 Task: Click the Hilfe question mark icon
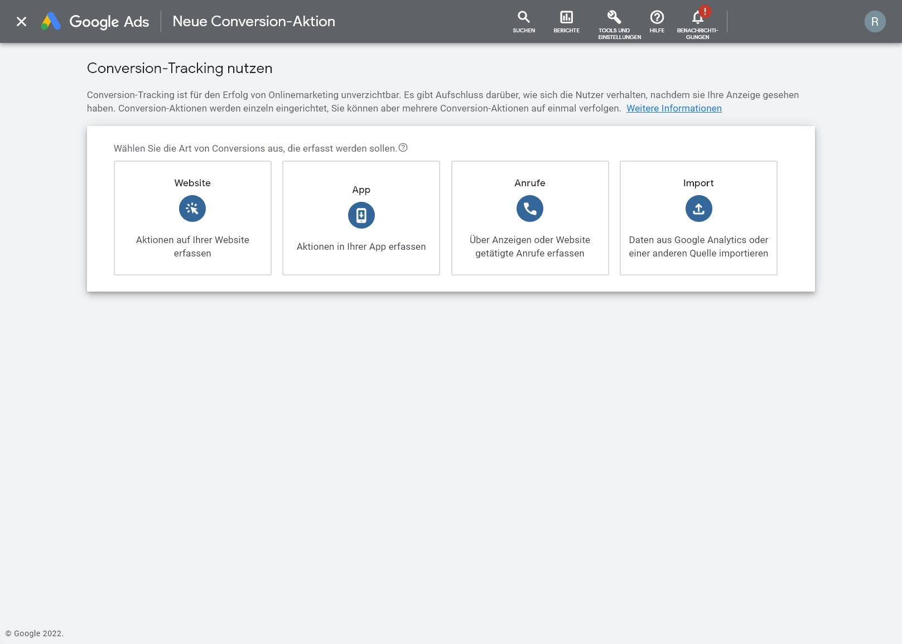coord(657,17)
